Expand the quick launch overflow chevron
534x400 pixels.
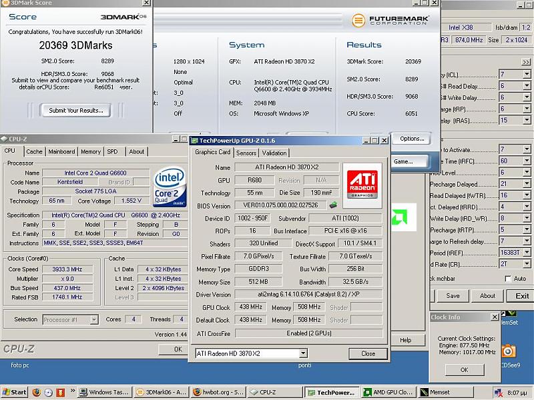(73, 391)
